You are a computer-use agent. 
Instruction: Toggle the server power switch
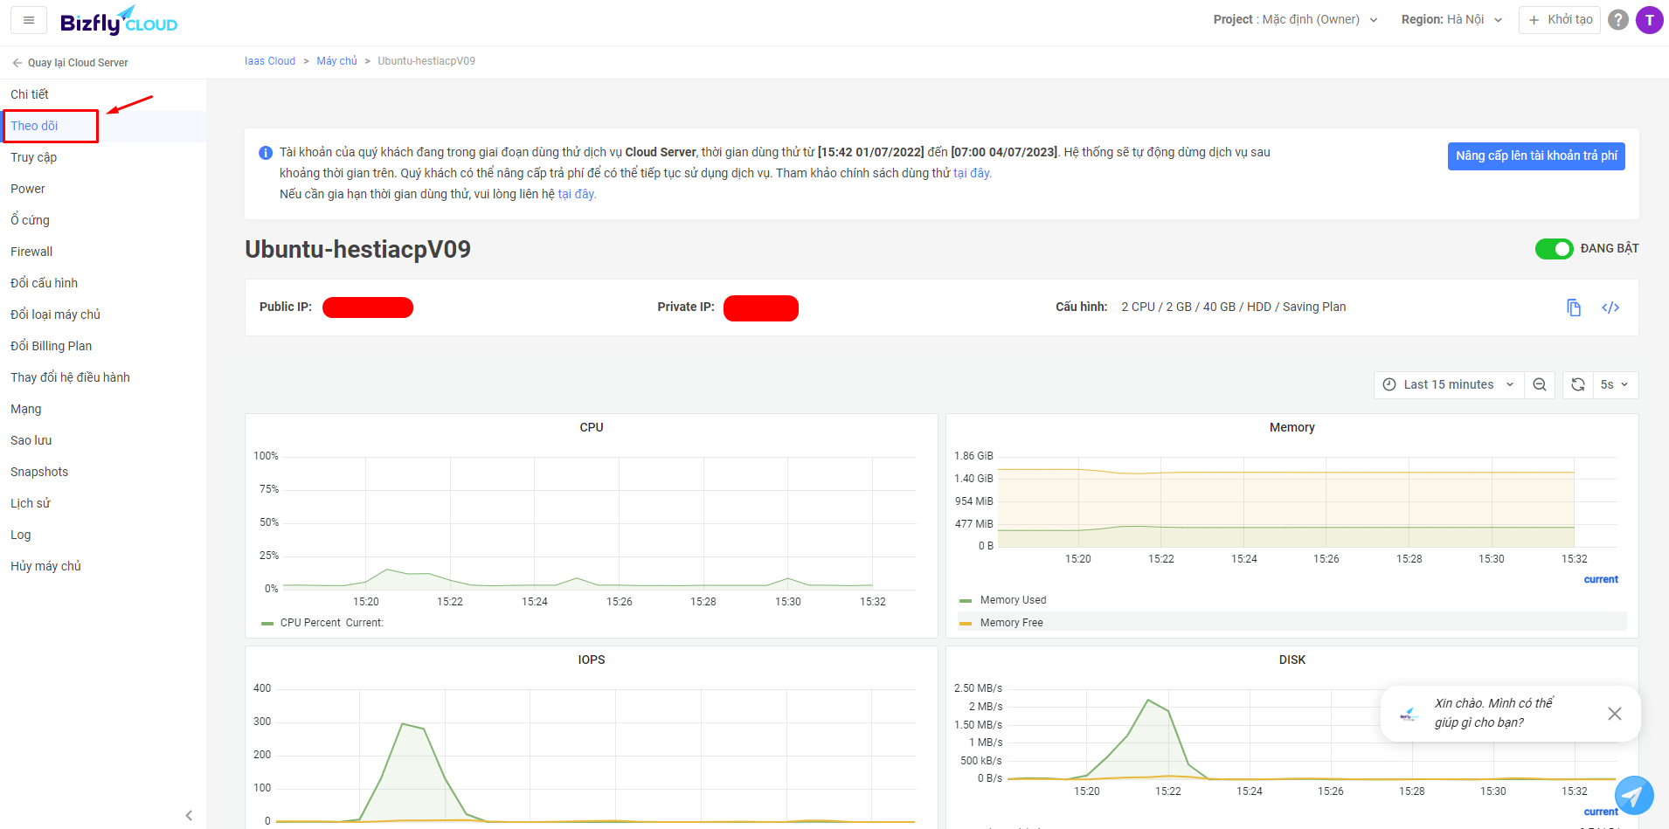tap(1555, 249)
